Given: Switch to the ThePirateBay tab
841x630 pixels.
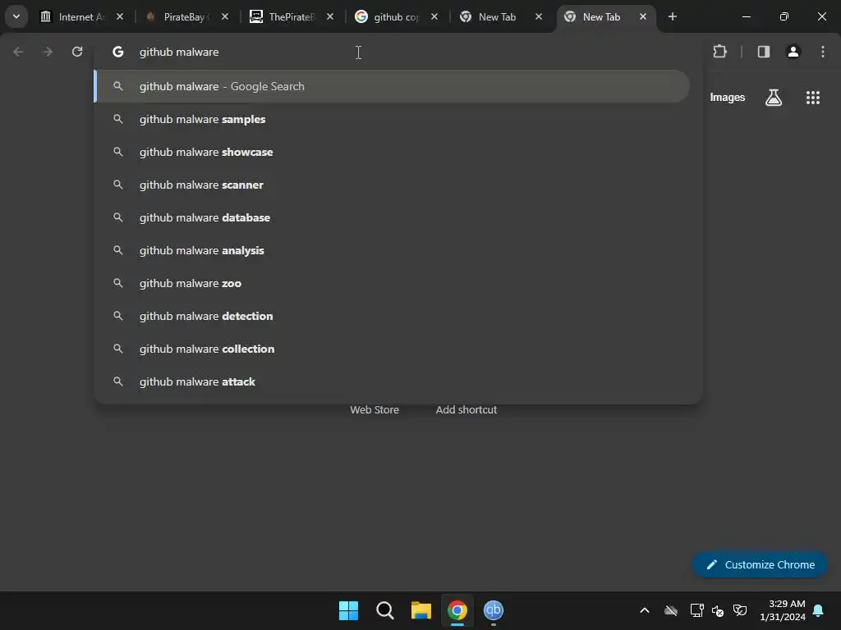Looking at the screenshot, I should (x=292, y=16).
